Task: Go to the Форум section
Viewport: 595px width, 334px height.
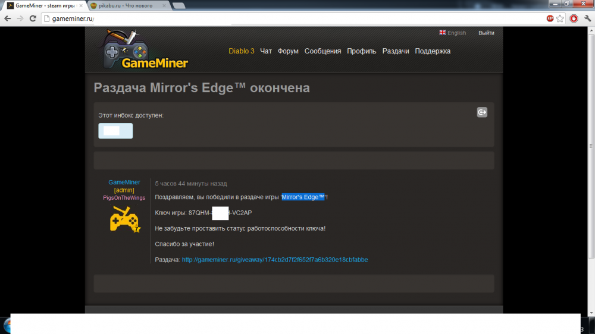Action: 288,51
